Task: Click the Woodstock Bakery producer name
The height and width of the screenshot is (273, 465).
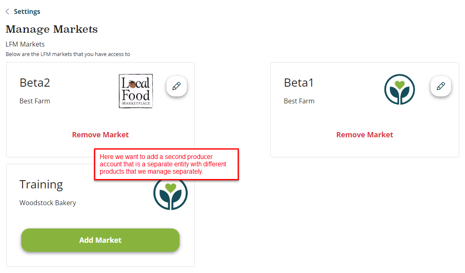Action: (x=48, y=203)
